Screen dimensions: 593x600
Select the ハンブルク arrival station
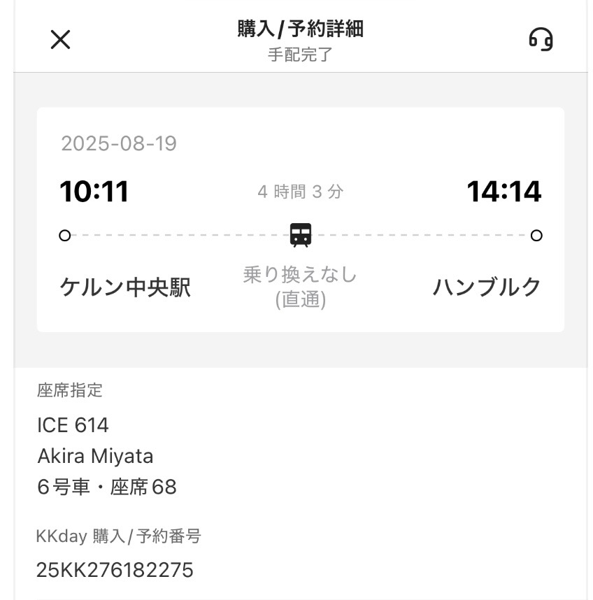tap(487, 287)
